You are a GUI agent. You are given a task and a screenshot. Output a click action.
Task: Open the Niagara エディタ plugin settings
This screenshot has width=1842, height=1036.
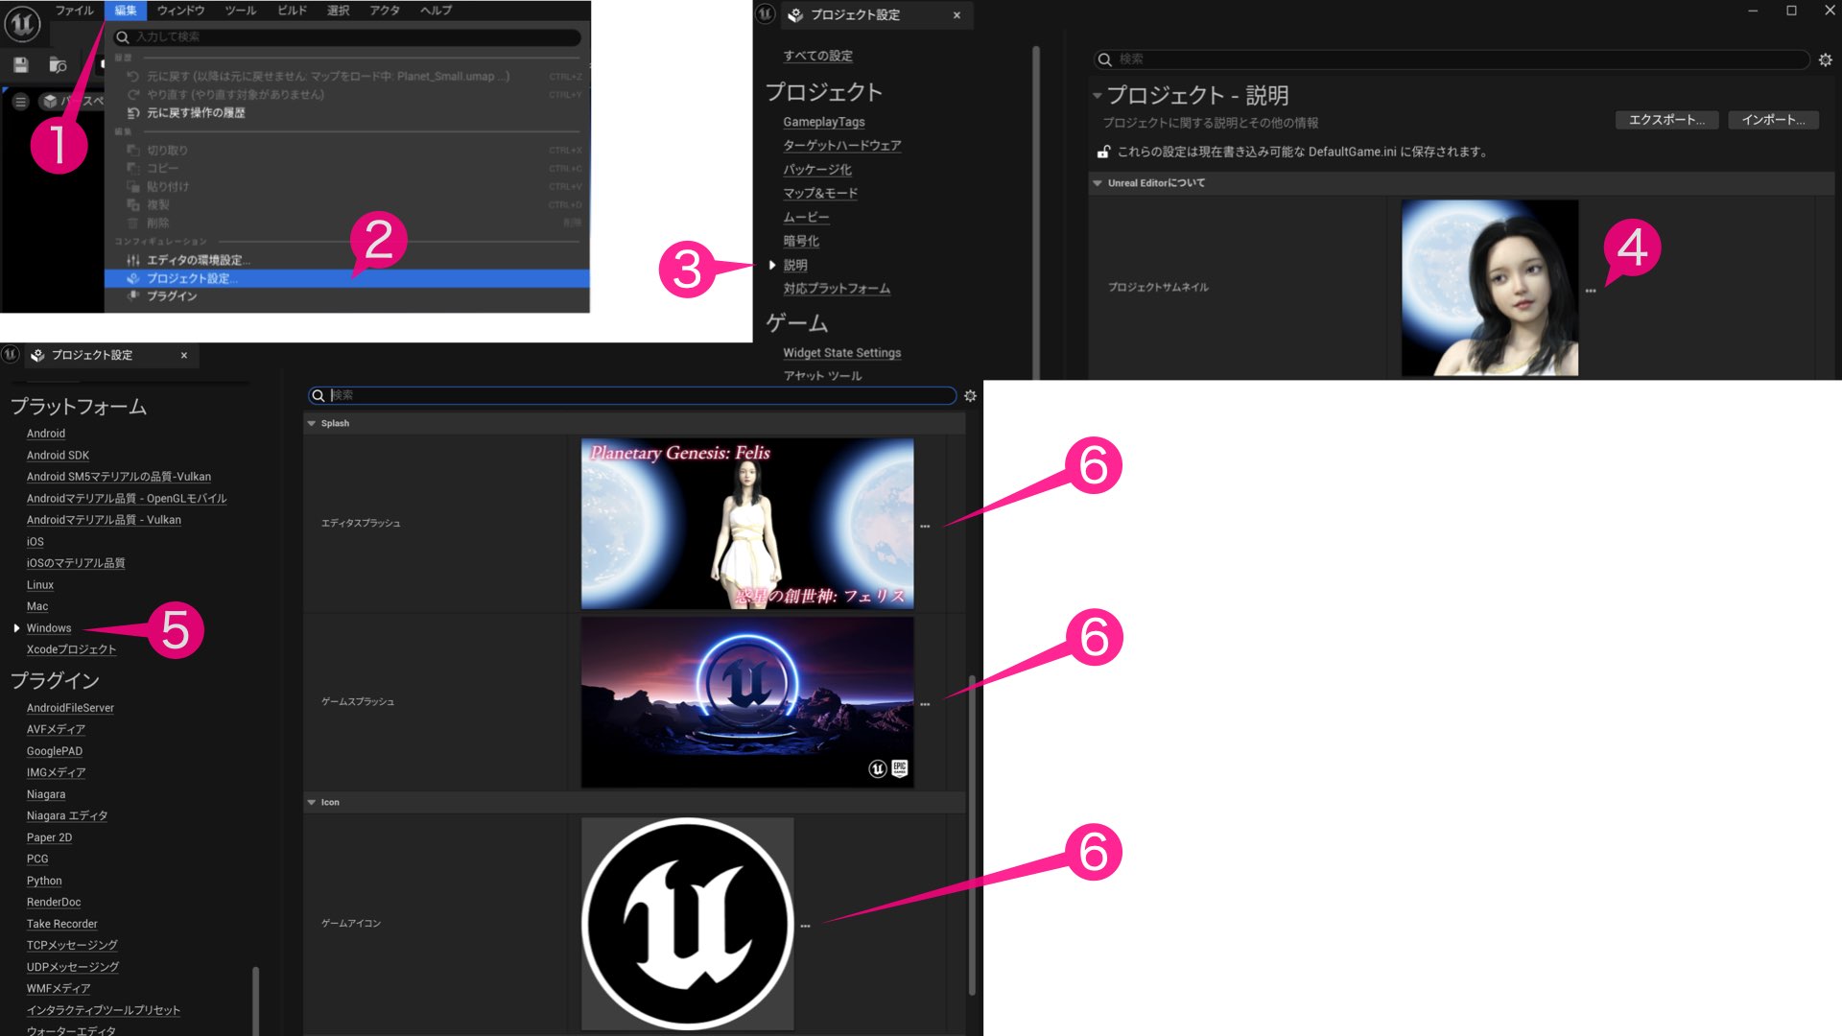tap(67, 816)
